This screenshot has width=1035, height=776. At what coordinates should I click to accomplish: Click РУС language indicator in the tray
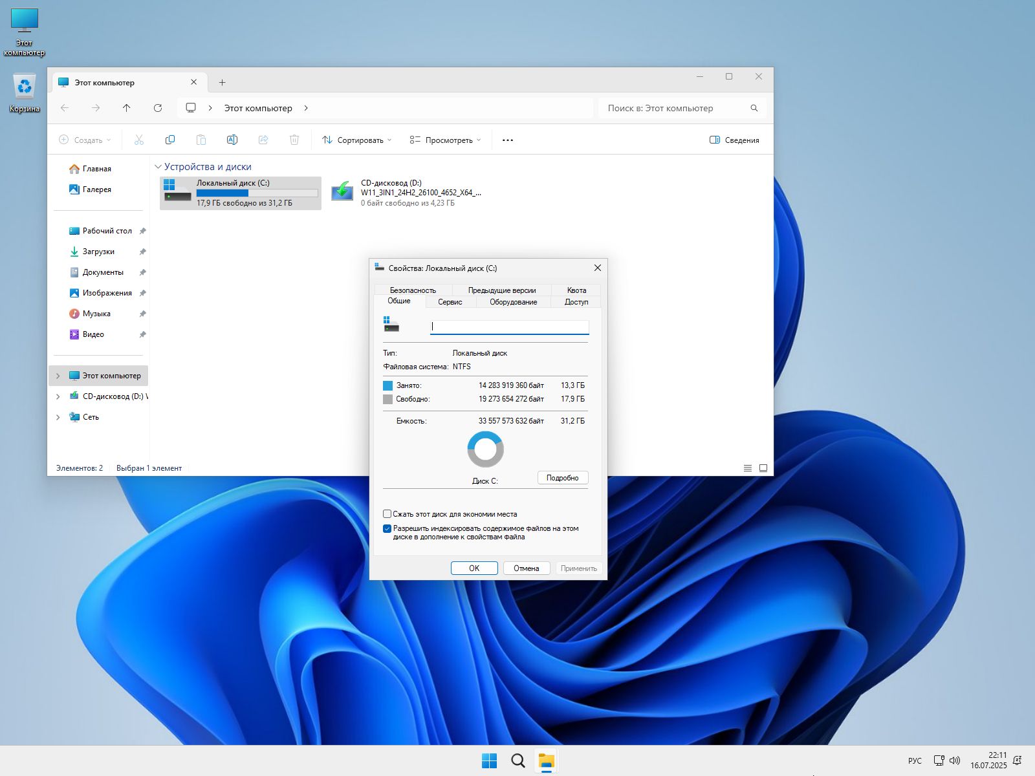click(915, 760)
